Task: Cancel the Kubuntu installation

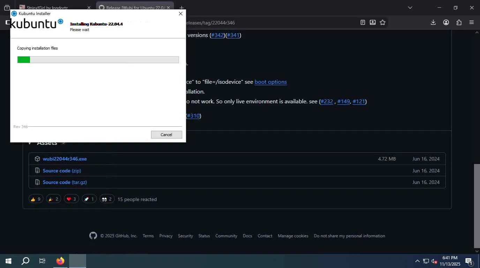Action: (x=166, y=135)
